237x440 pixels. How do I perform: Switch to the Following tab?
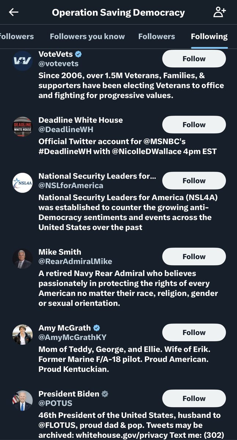coord(209,36)
